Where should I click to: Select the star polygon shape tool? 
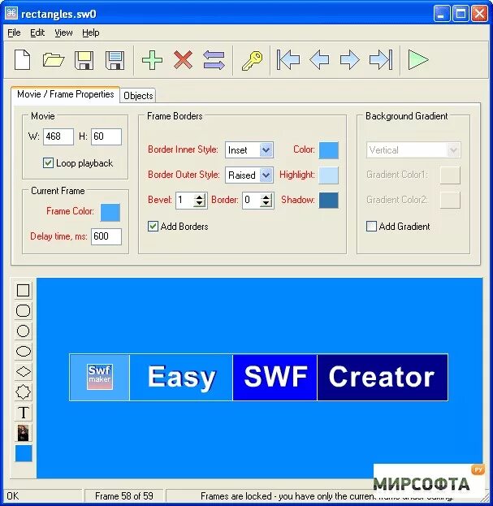pyautogui.click(x=24, y=392)
